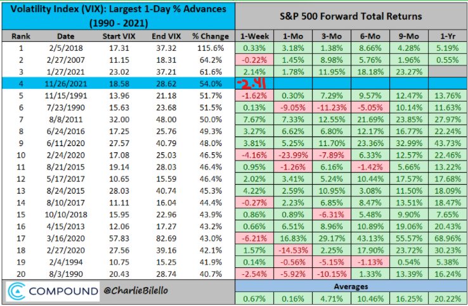Select the 1-Yr returns column header
468x306 pixels.
pos(445,36)
